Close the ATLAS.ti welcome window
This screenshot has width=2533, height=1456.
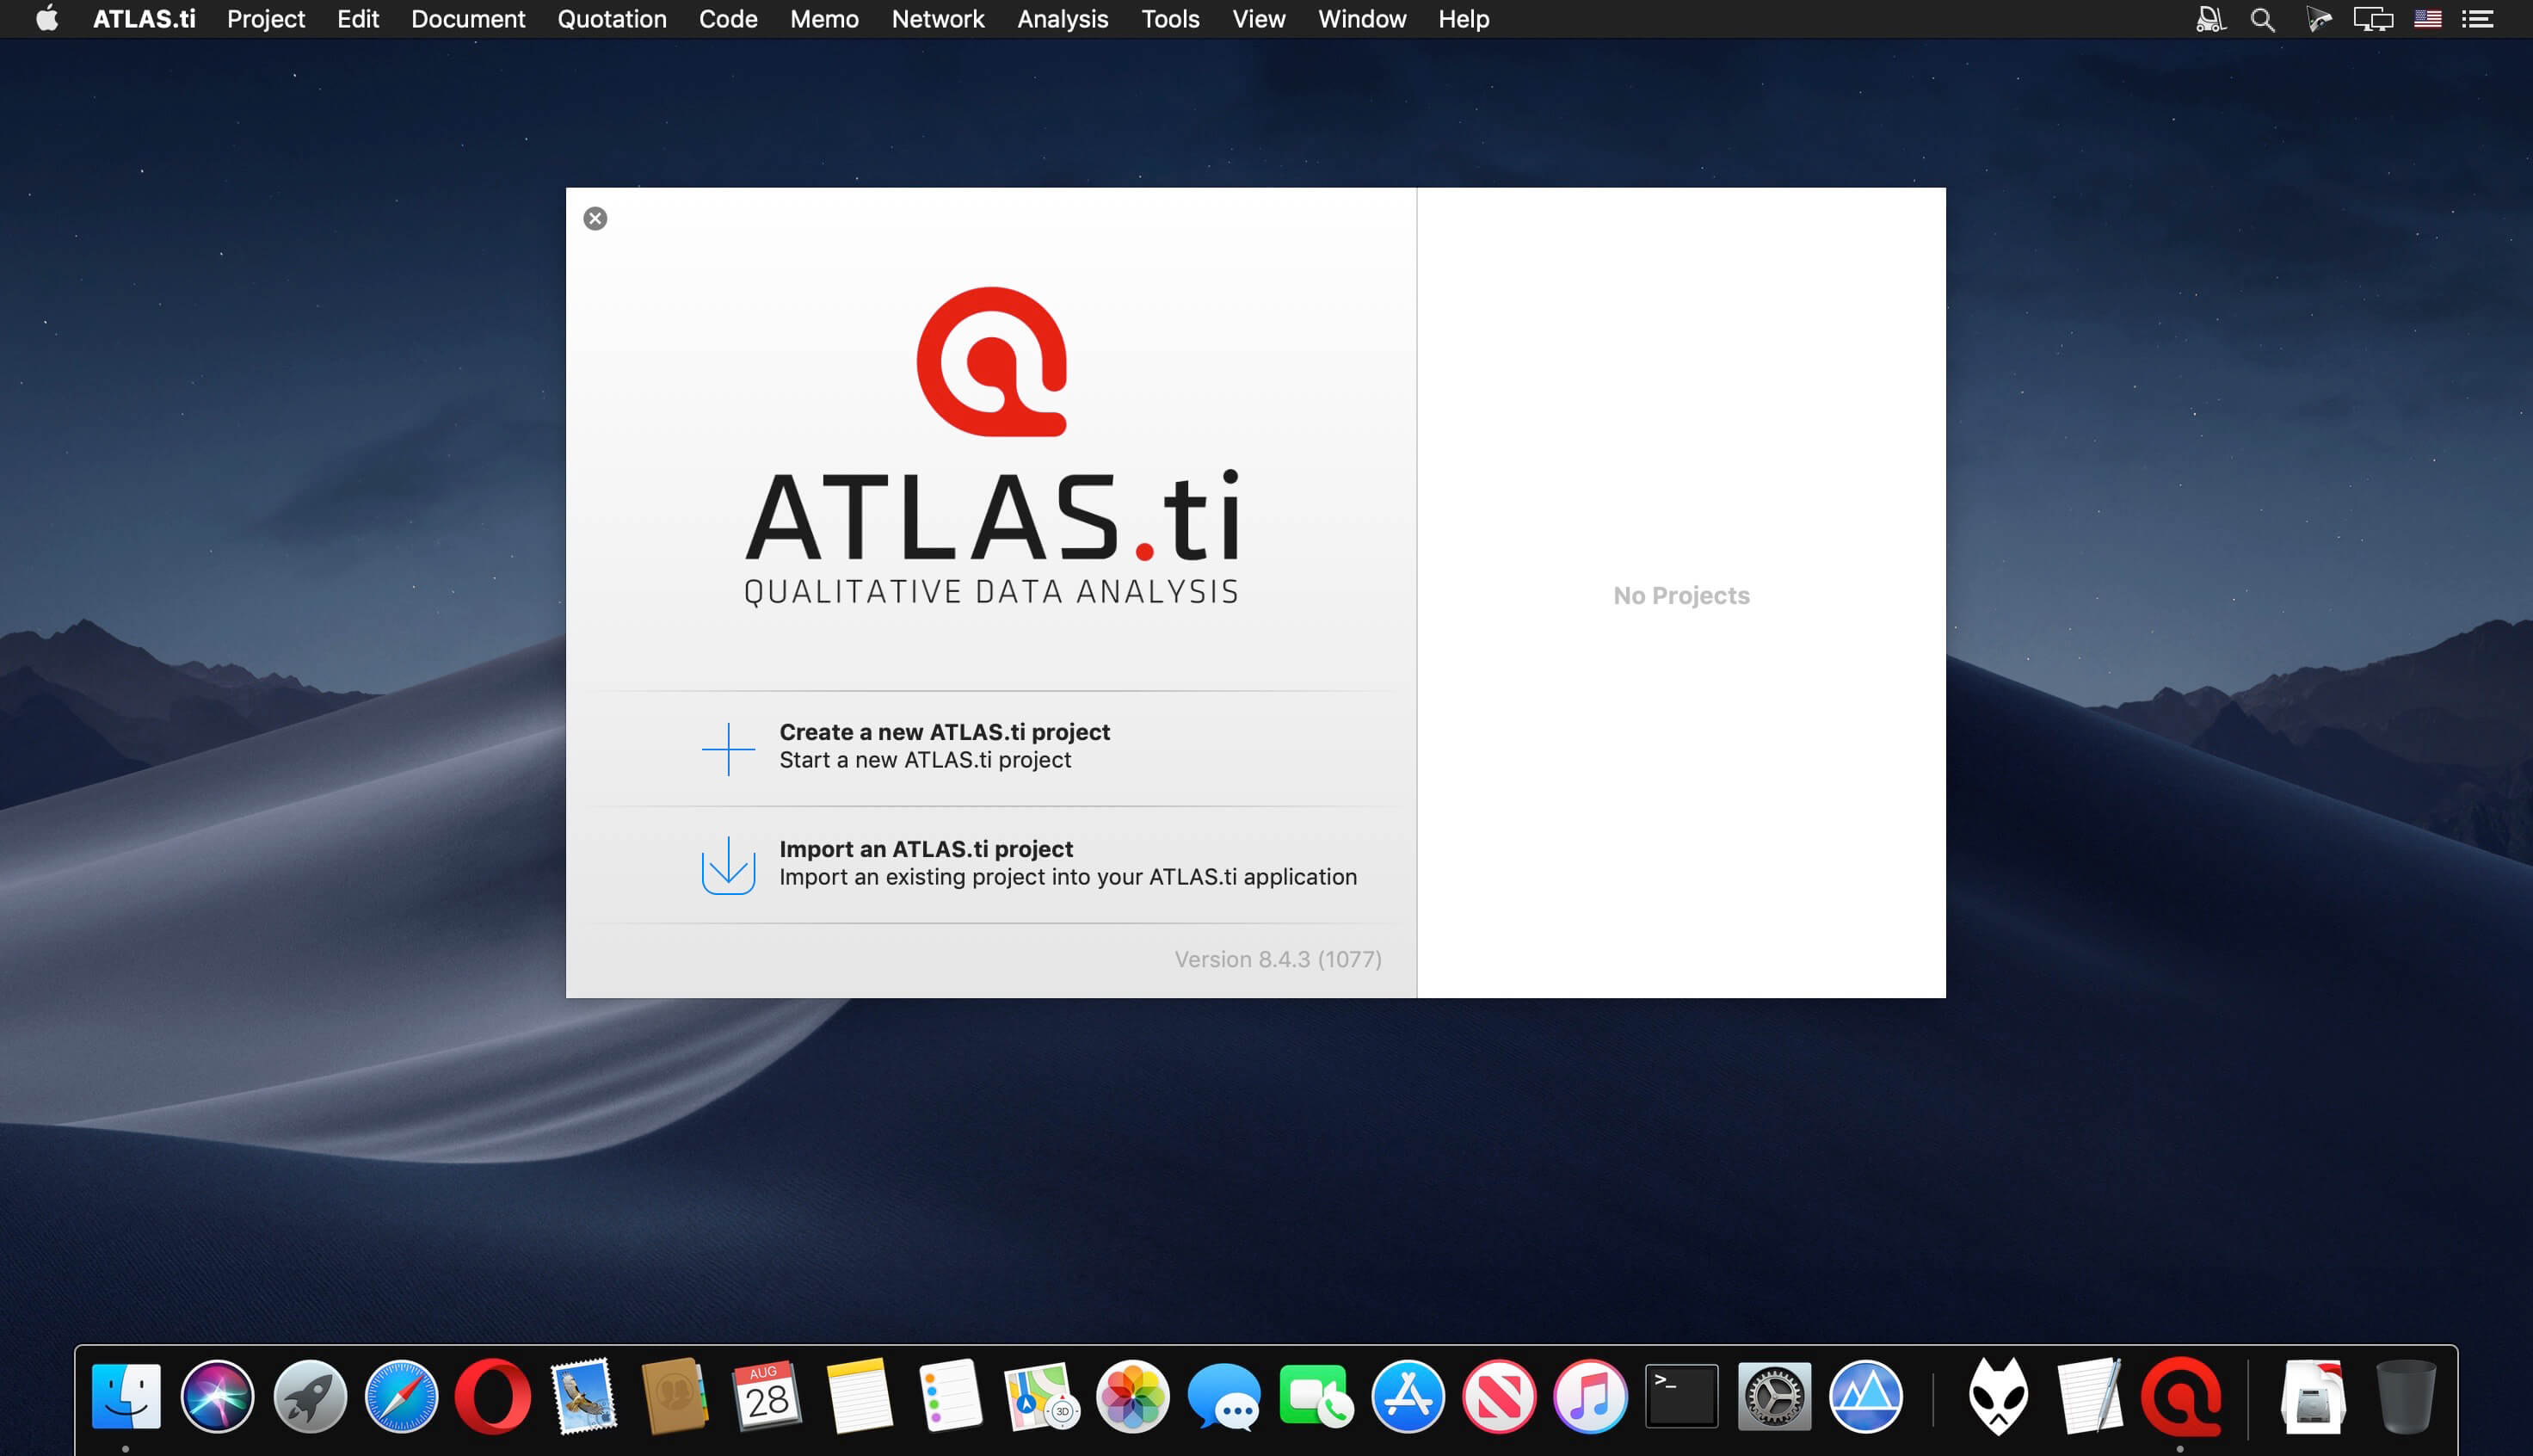[x=595, y=219]
